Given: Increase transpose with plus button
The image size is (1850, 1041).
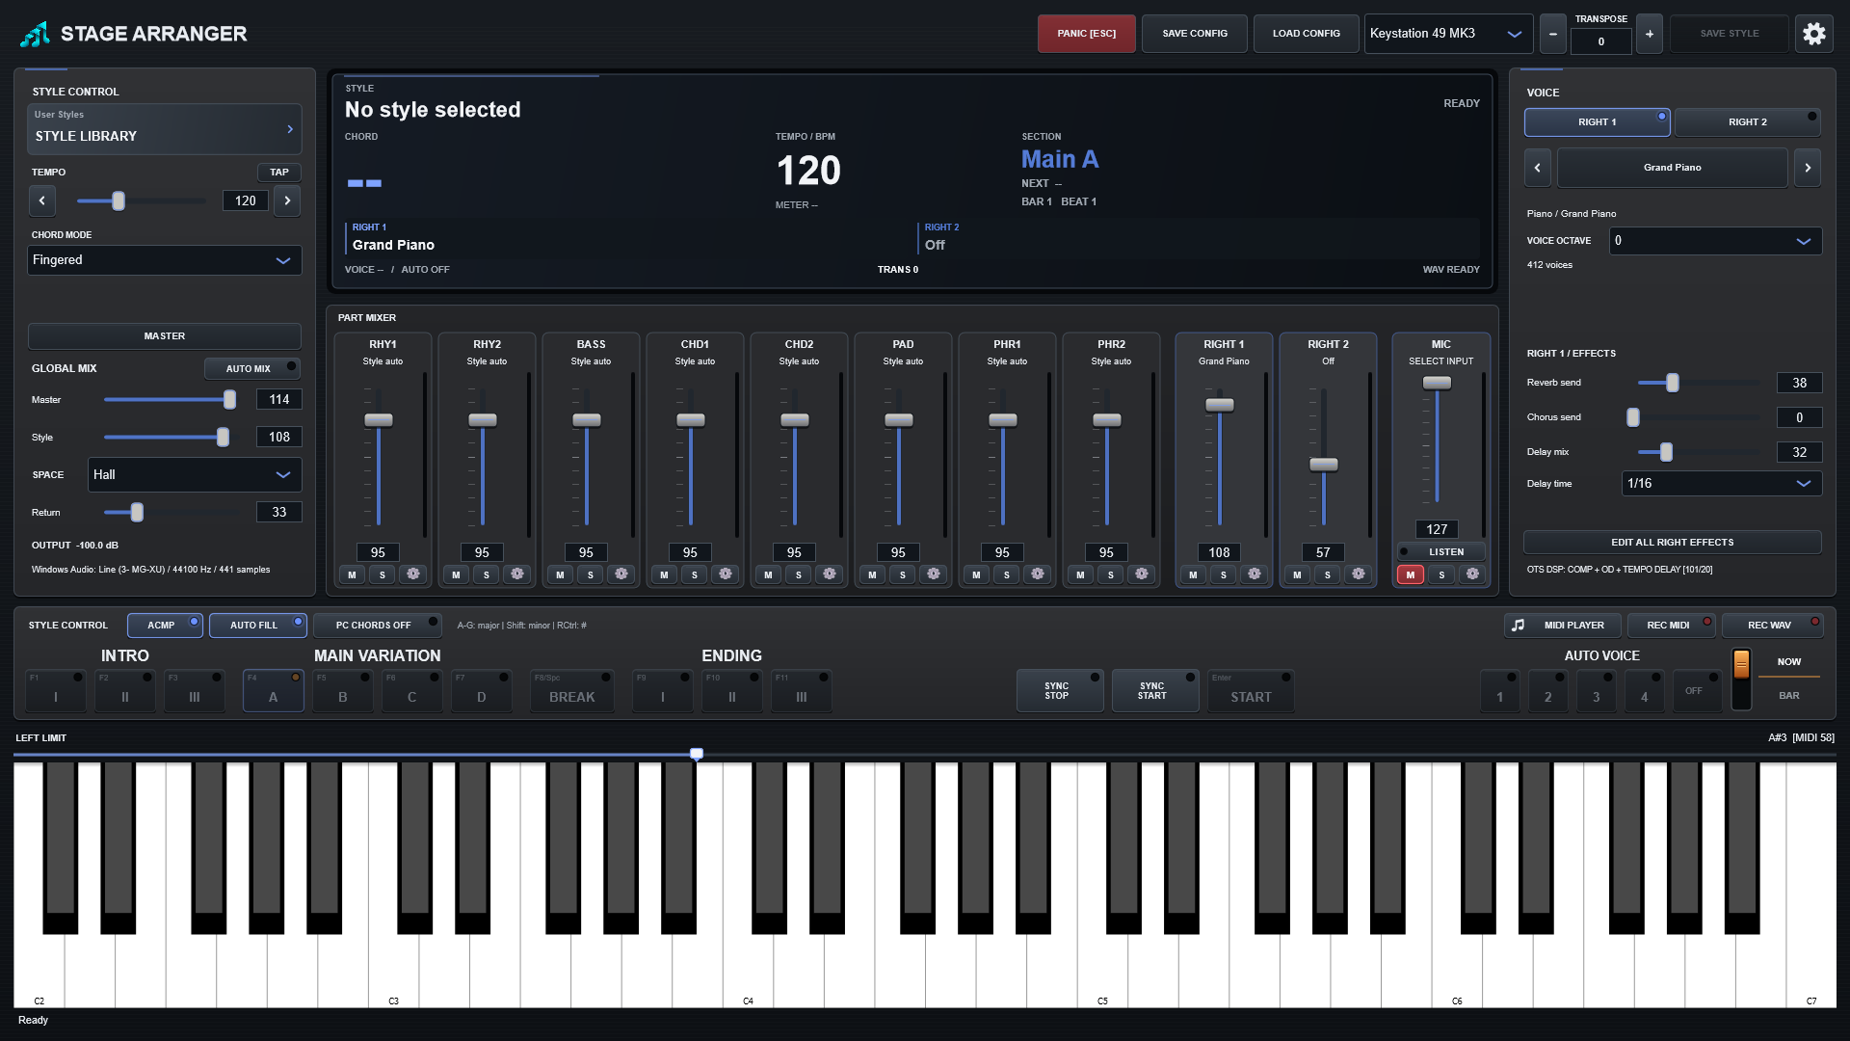Looking at the screenshot, I should click(1650, 34).
